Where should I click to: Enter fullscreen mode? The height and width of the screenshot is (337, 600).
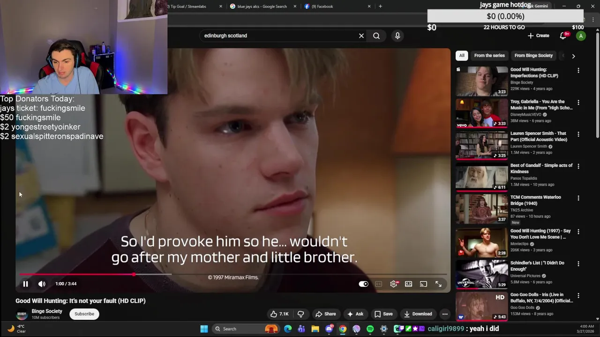point(438,284)
